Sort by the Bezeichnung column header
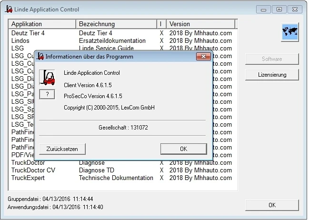 click(117, 24)
